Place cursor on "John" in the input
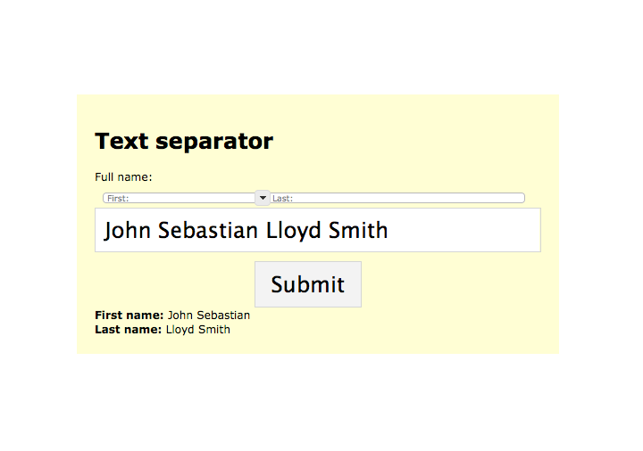 coord(127,230)
